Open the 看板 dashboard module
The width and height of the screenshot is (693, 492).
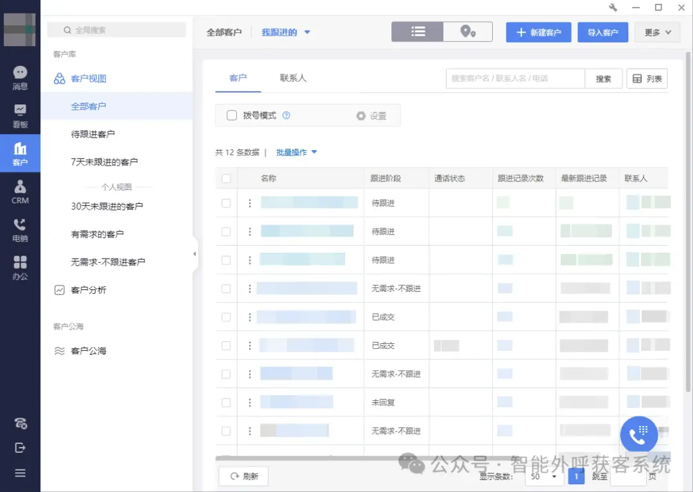pyautogui.click(x=20, y=115)
